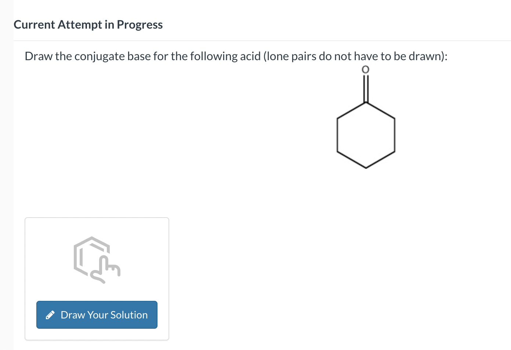Click the left edge of the ring structure
Viewport: 511px width, 350px height.
click(337, 136)
